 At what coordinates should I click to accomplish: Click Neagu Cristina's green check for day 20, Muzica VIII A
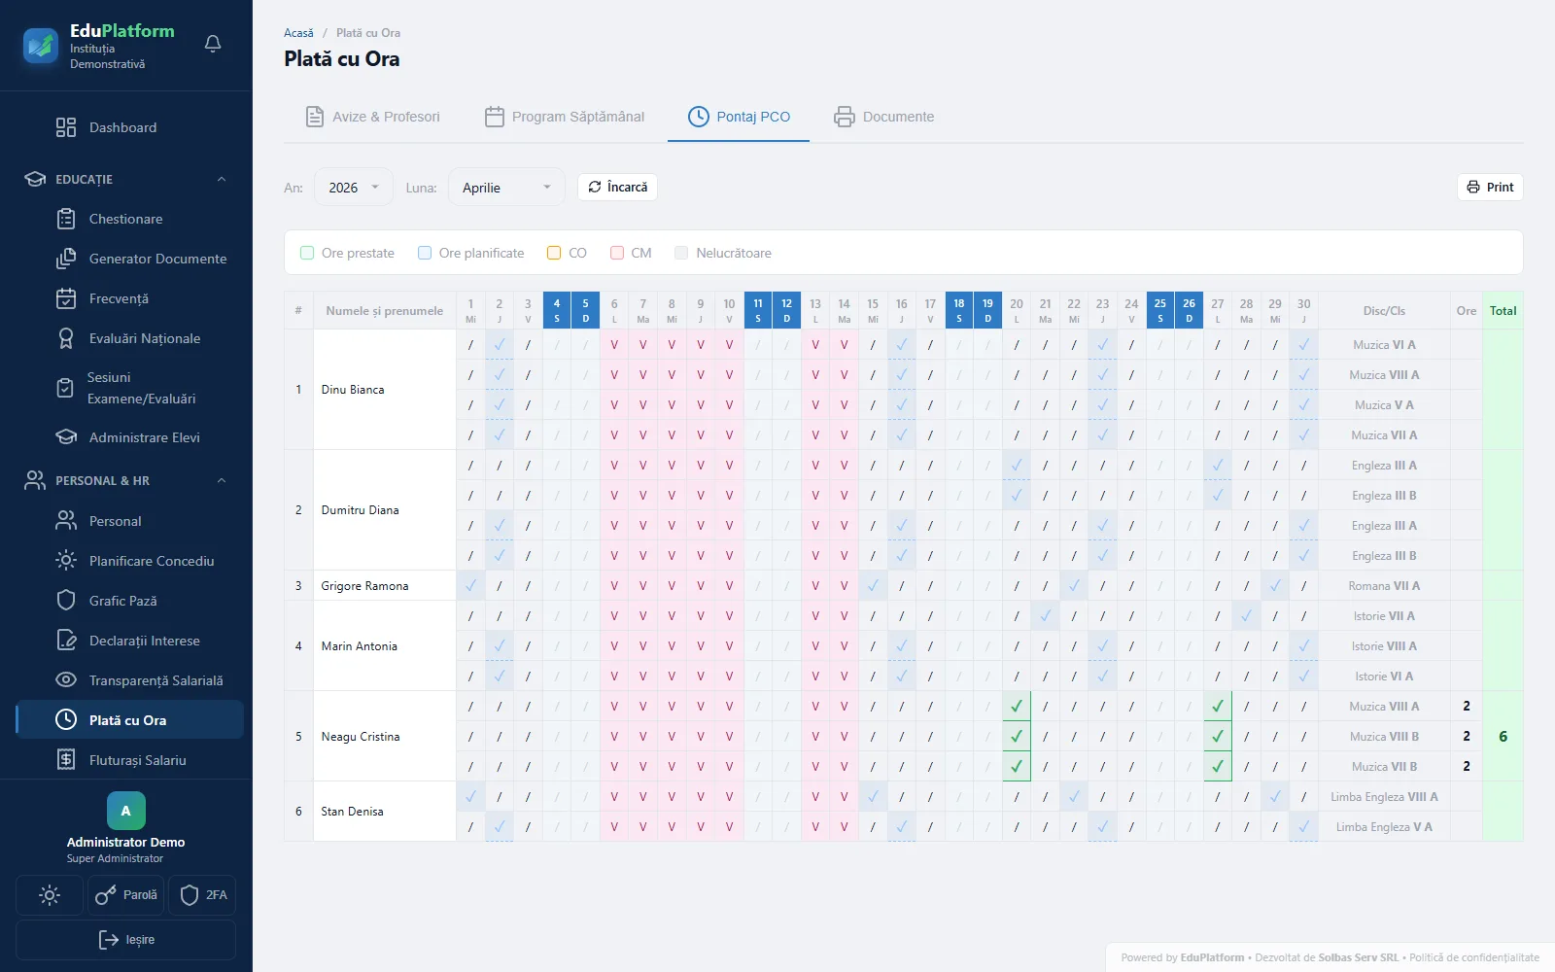click(x=1017, y=707)
